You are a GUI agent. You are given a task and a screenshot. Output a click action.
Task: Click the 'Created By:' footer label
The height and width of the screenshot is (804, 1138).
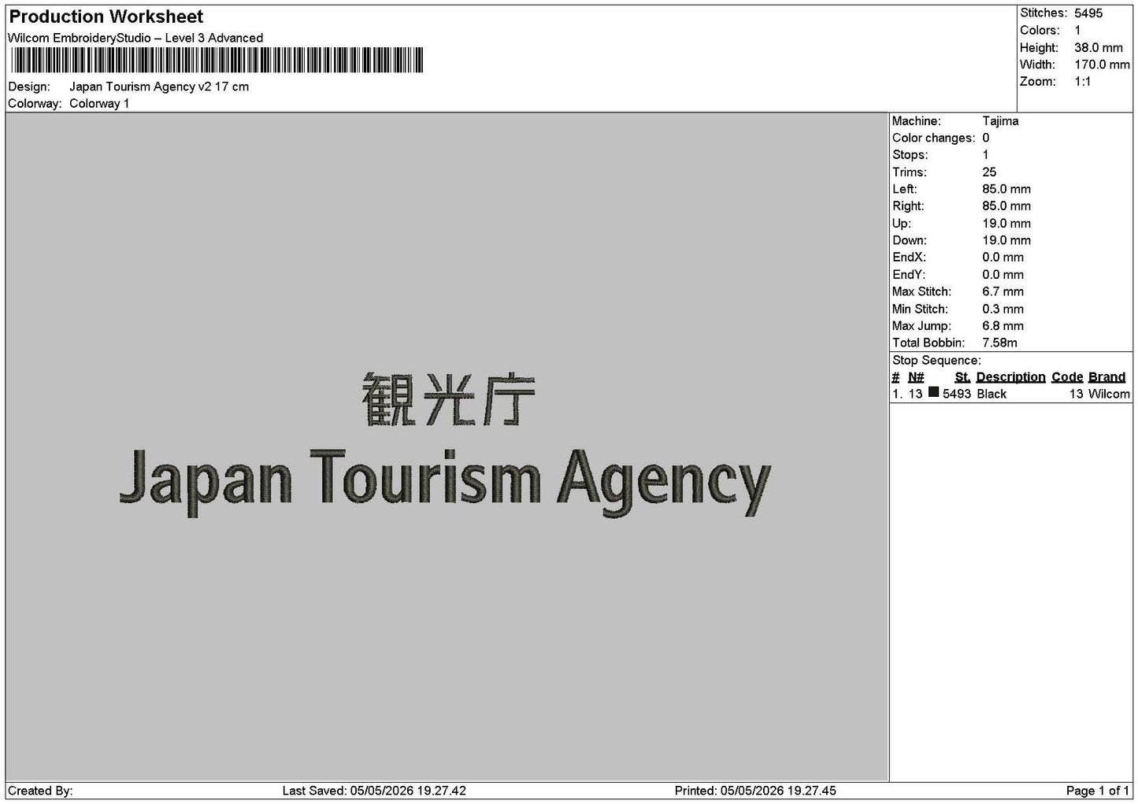coord(40,791)
